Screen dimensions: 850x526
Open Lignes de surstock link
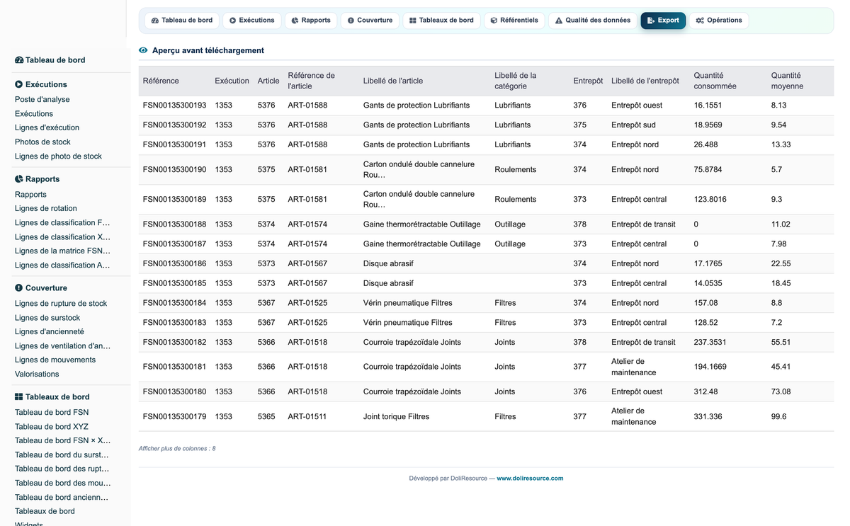coord(47,318)
